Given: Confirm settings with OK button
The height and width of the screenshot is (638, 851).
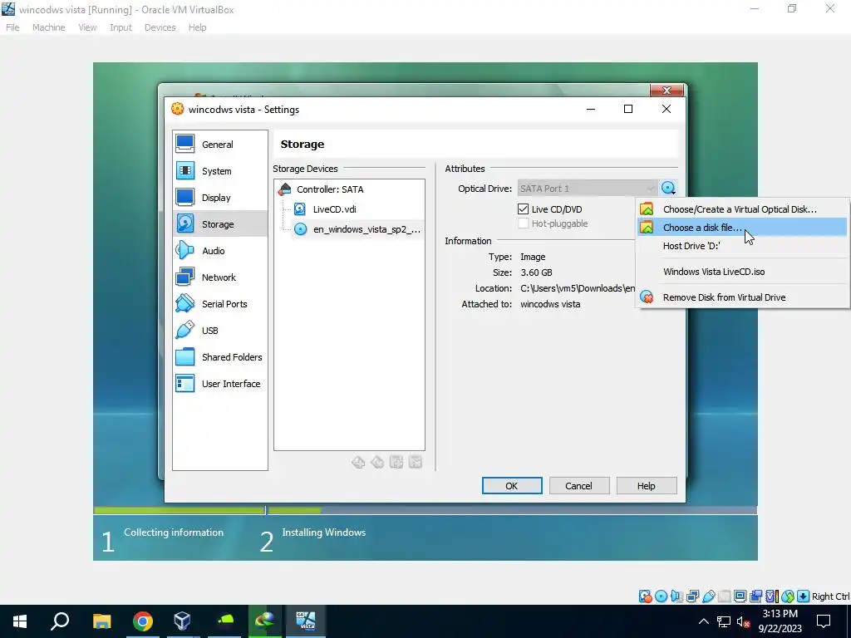Looking at the screenshot, I should [x=512, y=485].
